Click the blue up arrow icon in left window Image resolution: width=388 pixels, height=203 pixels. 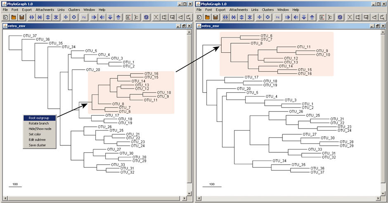click(x=118, y=17)
